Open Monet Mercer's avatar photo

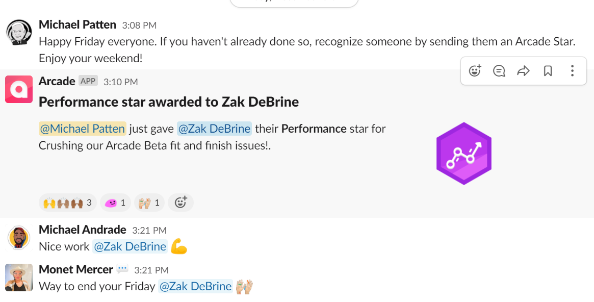click(x=19, y=278)
